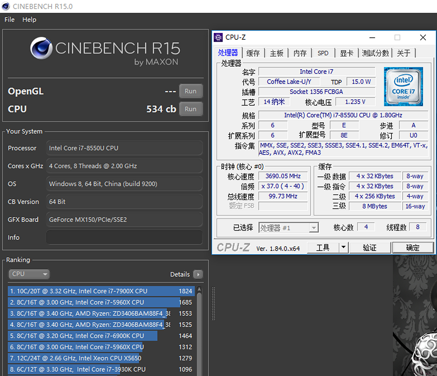Screen dimensions: 437x376
Task: Open Details arrow in Ranking panel
Action: point(198,274)
